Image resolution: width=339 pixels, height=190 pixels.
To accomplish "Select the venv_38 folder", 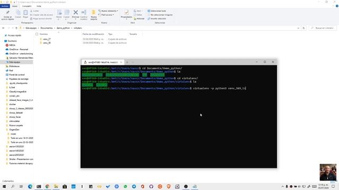I will pyautogui.click(x=47, y=43).
